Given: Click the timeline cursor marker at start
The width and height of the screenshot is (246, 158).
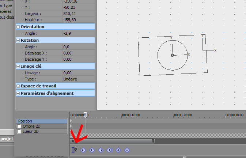Looking at the screenshot, I should coord(85,115).
